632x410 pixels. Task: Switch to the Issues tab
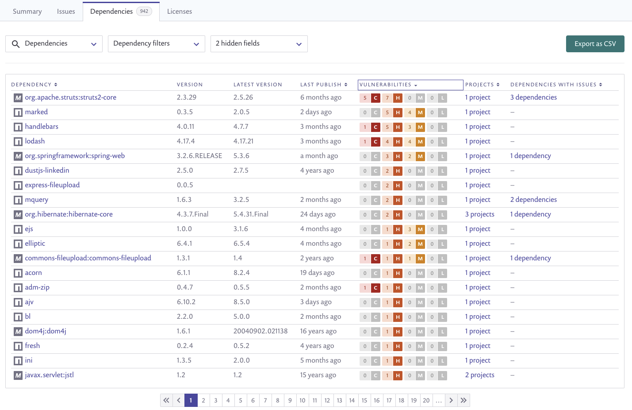tap(66, 12)
